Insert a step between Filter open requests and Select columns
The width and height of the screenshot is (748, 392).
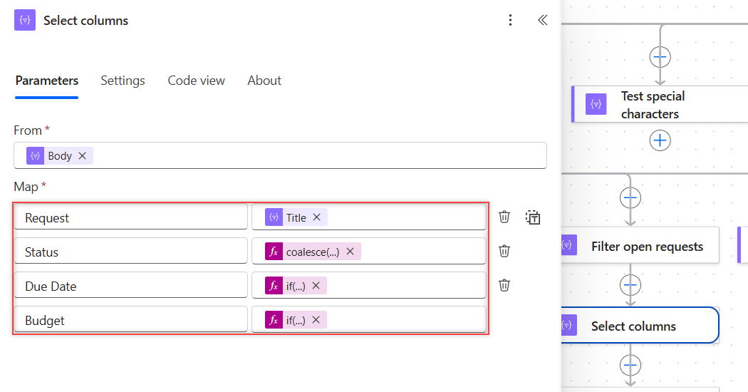tap(630, 285)
